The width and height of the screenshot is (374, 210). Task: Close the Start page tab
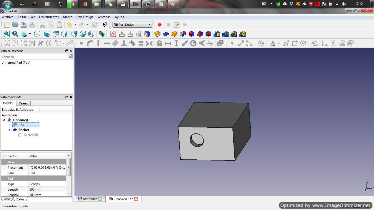pos(100,199)
